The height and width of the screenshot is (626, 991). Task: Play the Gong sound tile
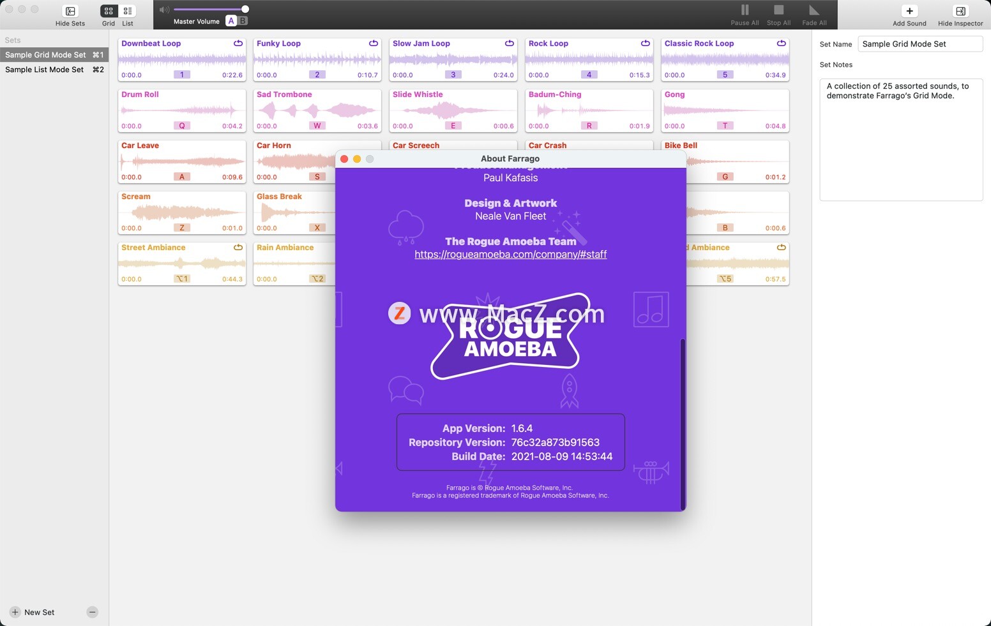tap(725, 111)
